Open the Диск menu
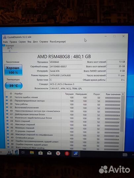 35,42
